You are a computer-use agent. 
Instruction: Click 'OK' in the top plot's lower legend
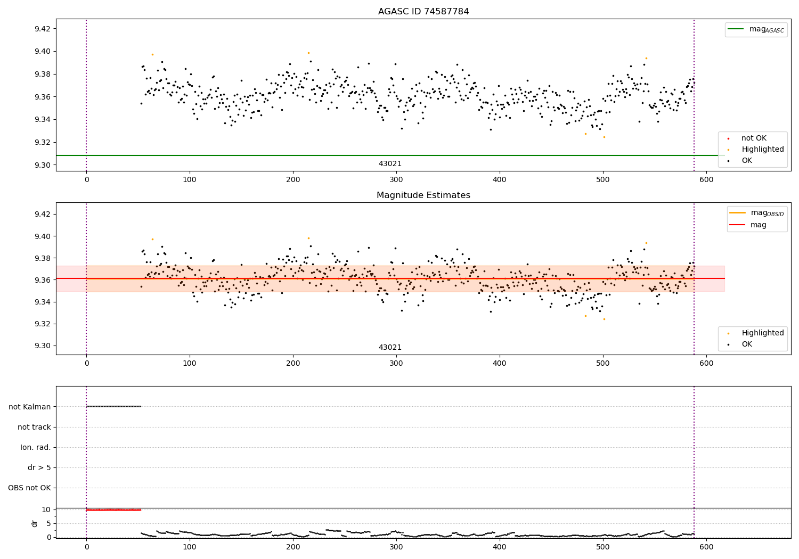coord(747,161)
